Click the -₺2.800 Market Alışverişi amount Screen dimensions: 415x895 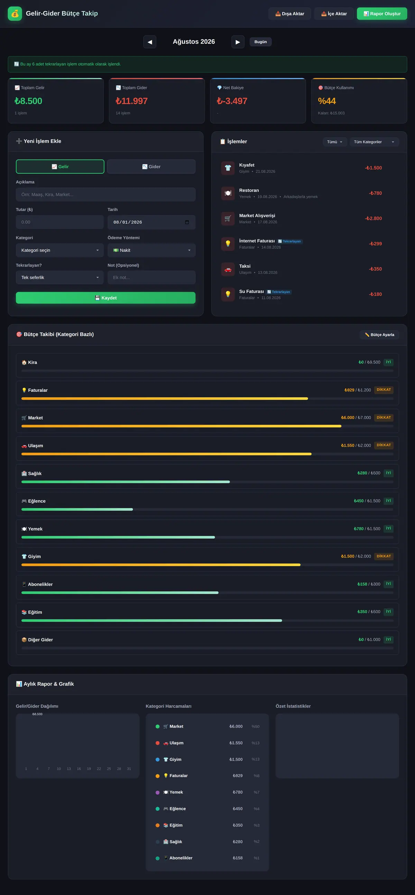click(373, 218)
